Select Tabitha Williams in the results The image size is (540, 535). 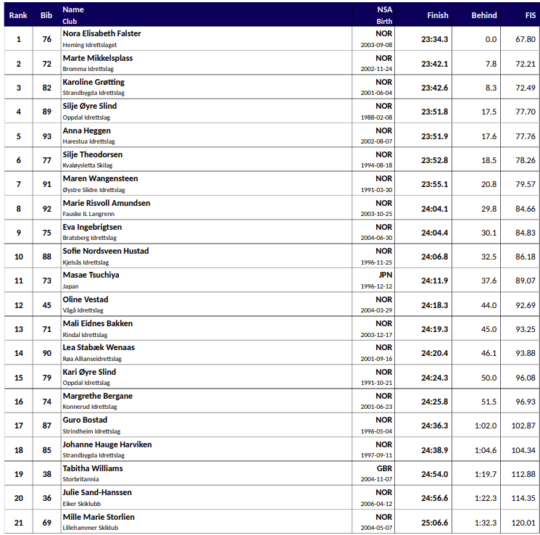(93, 468)
